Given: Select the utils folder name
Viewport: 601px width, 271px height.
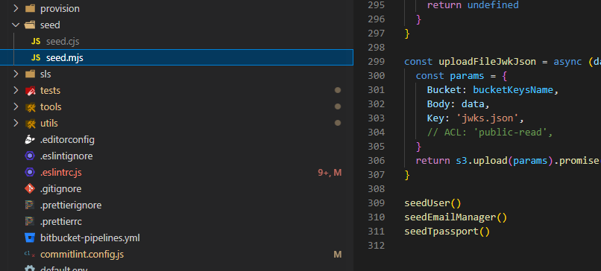Looking at the screenshot, I should pyautogui.click(x=49, y=124).
